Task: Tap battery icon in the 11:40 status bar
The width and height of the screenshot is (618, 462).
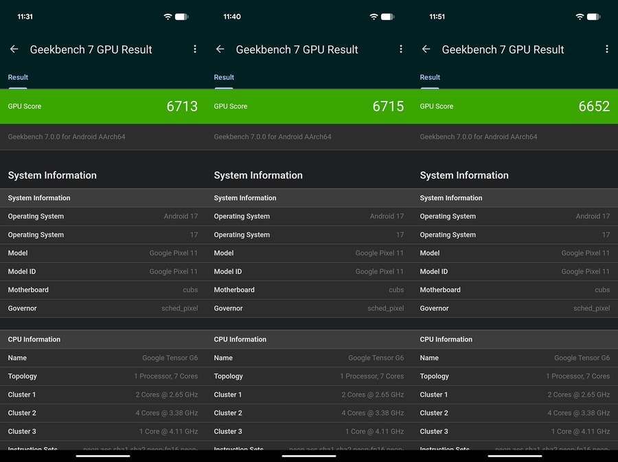Action: (388, 16)
